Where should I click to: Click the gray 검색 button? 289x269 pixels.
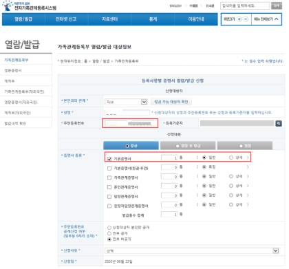[x=277, y=6]
